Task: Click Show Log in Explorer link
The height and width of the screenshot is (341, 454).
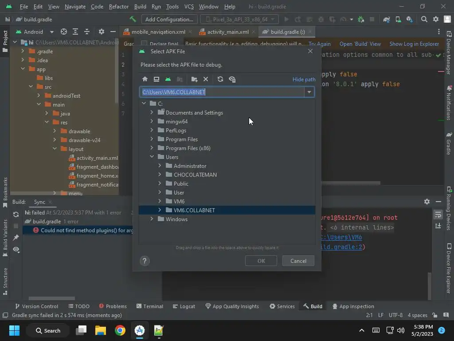Action: coord(415,44)
